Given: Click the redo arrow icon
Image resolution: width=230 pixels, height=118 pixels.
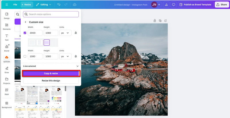Looking at the screenshot, I should coord(66,5).
